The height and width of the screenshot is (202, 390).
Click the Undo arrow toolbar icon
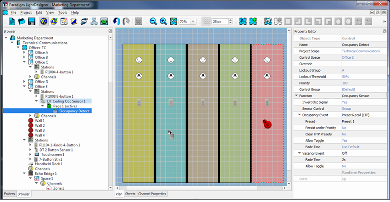tap(116, 22)
